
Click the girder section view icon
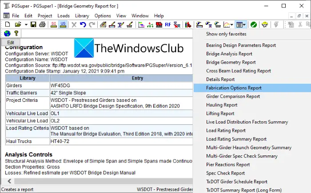point(208,25)
